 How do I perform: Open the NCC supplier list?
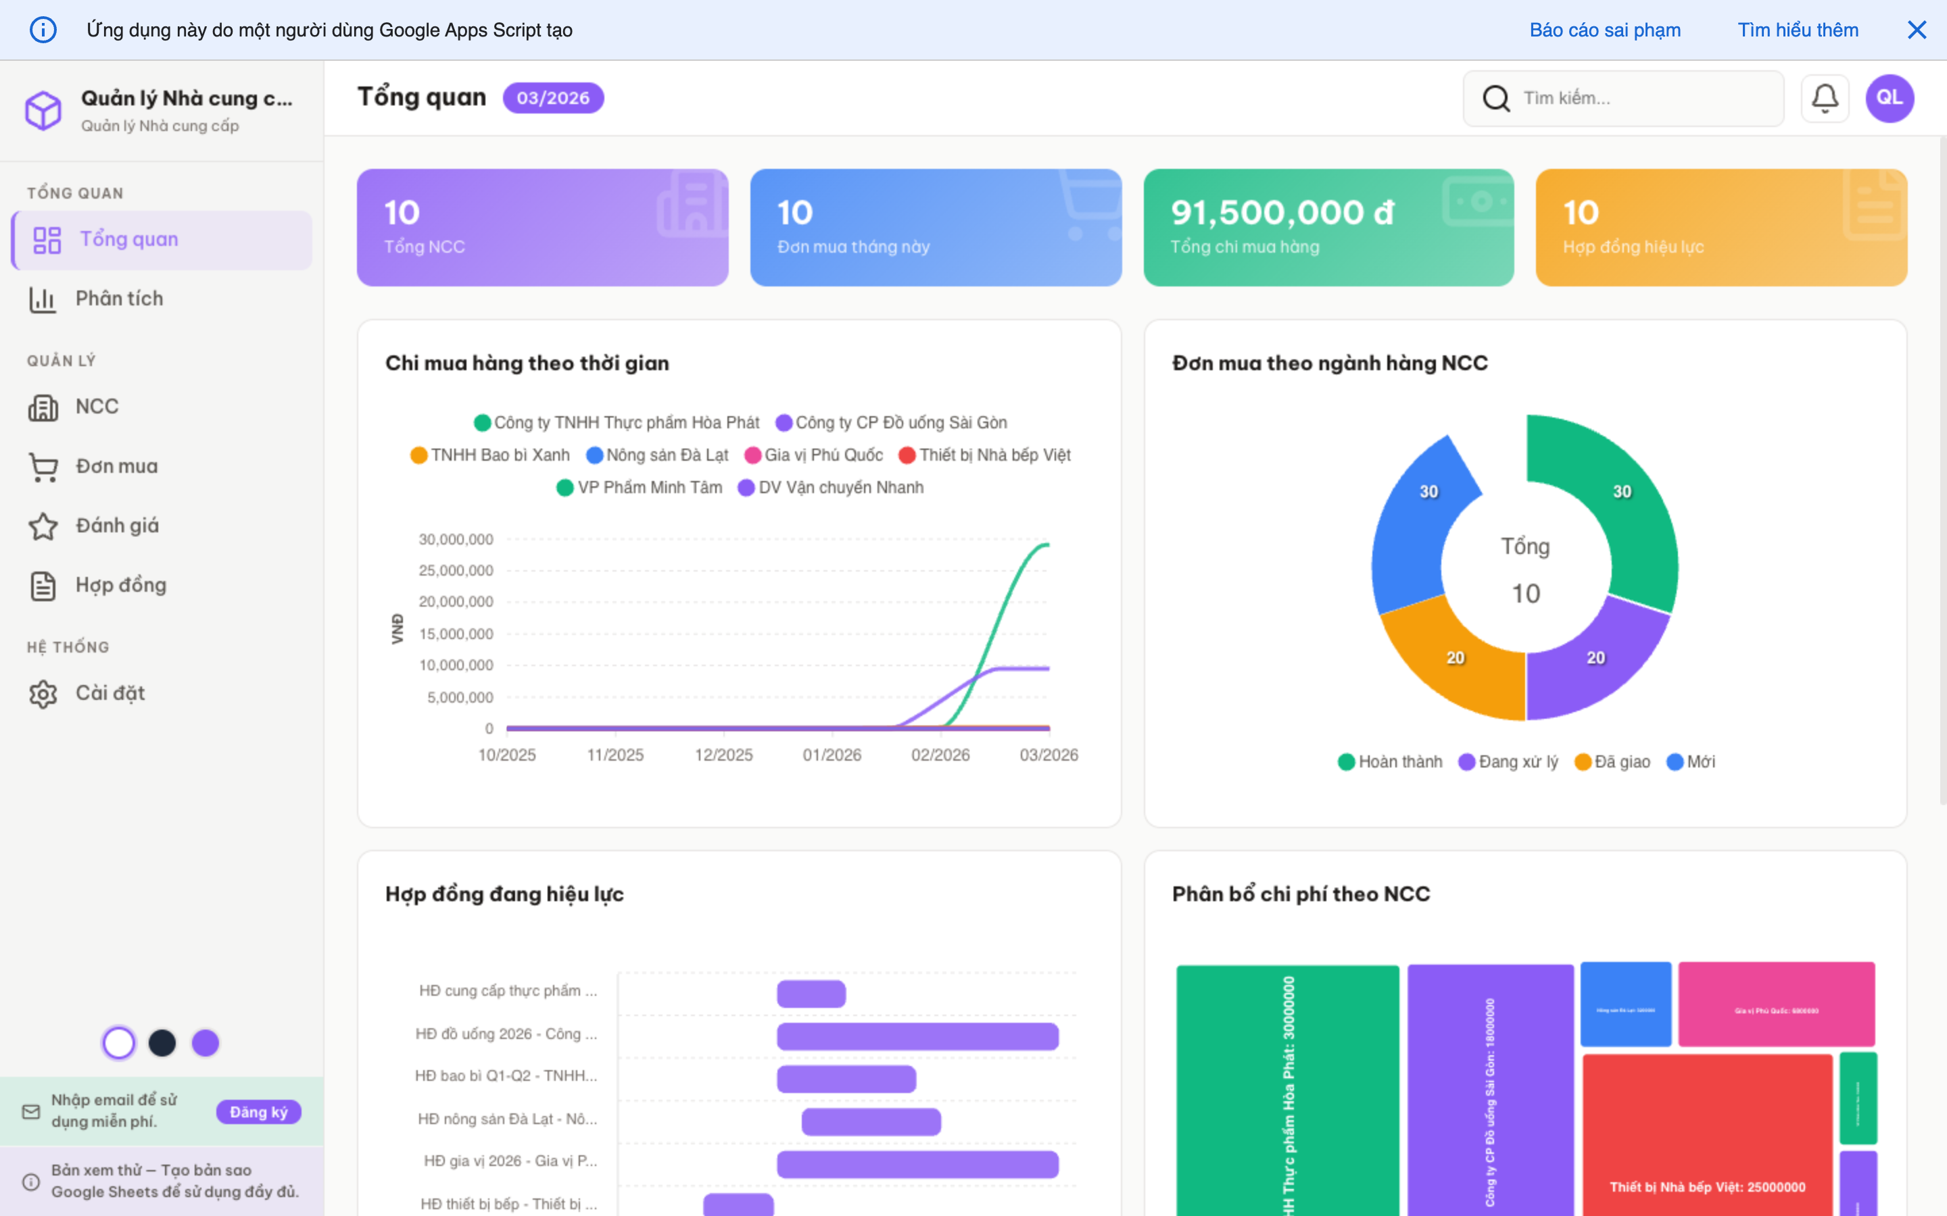point(97,407)
